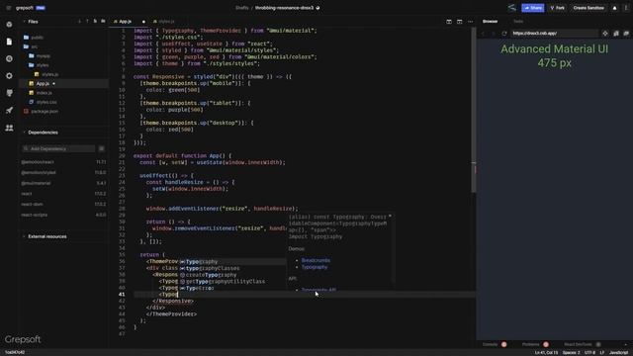
Task: Open the Spaces: 2 indentation setting
Action: click(571, 352)
